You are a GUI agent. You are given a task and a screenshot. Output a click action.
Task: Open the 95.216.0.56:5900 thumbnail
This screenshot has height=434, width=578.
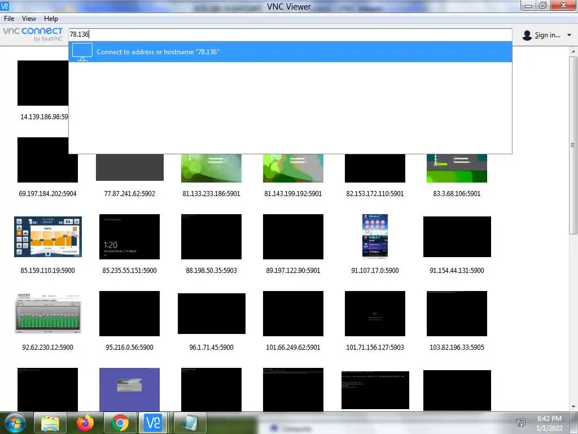(129, 313)
